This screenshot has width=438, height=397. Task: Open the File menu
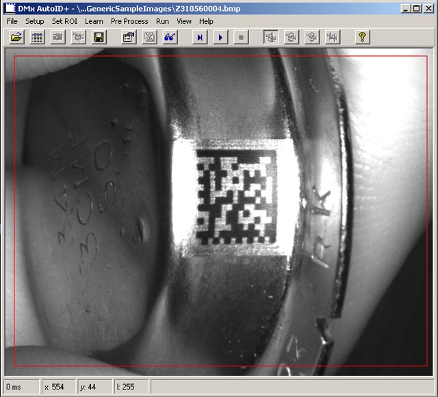(x=12, y=21)
